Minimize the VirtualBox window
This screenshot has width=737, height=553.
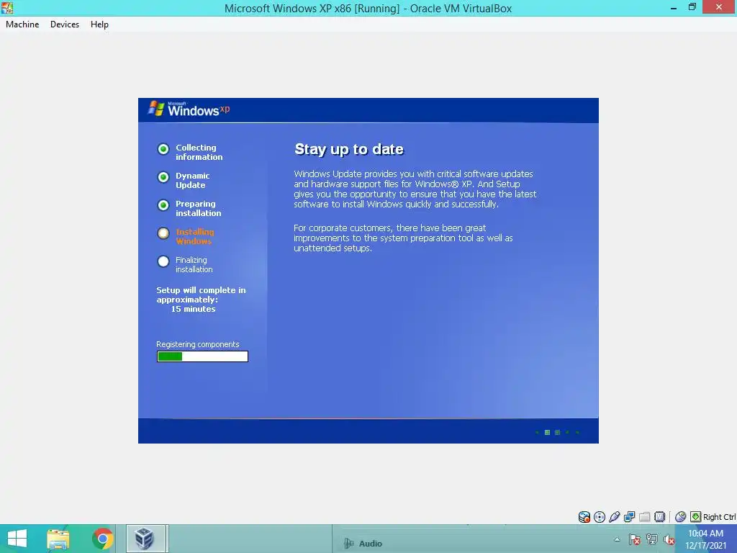click(674, 7)
